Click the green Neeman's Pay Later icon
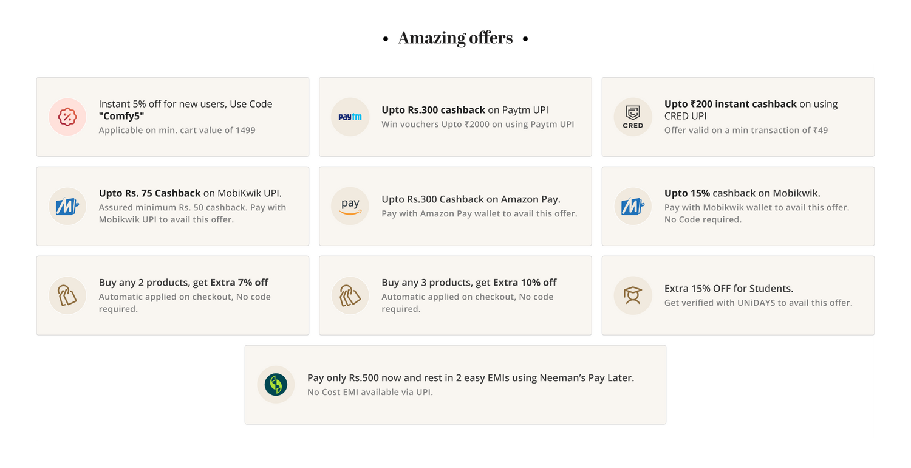This screenshot has width=911, height=468. point(276,385)
